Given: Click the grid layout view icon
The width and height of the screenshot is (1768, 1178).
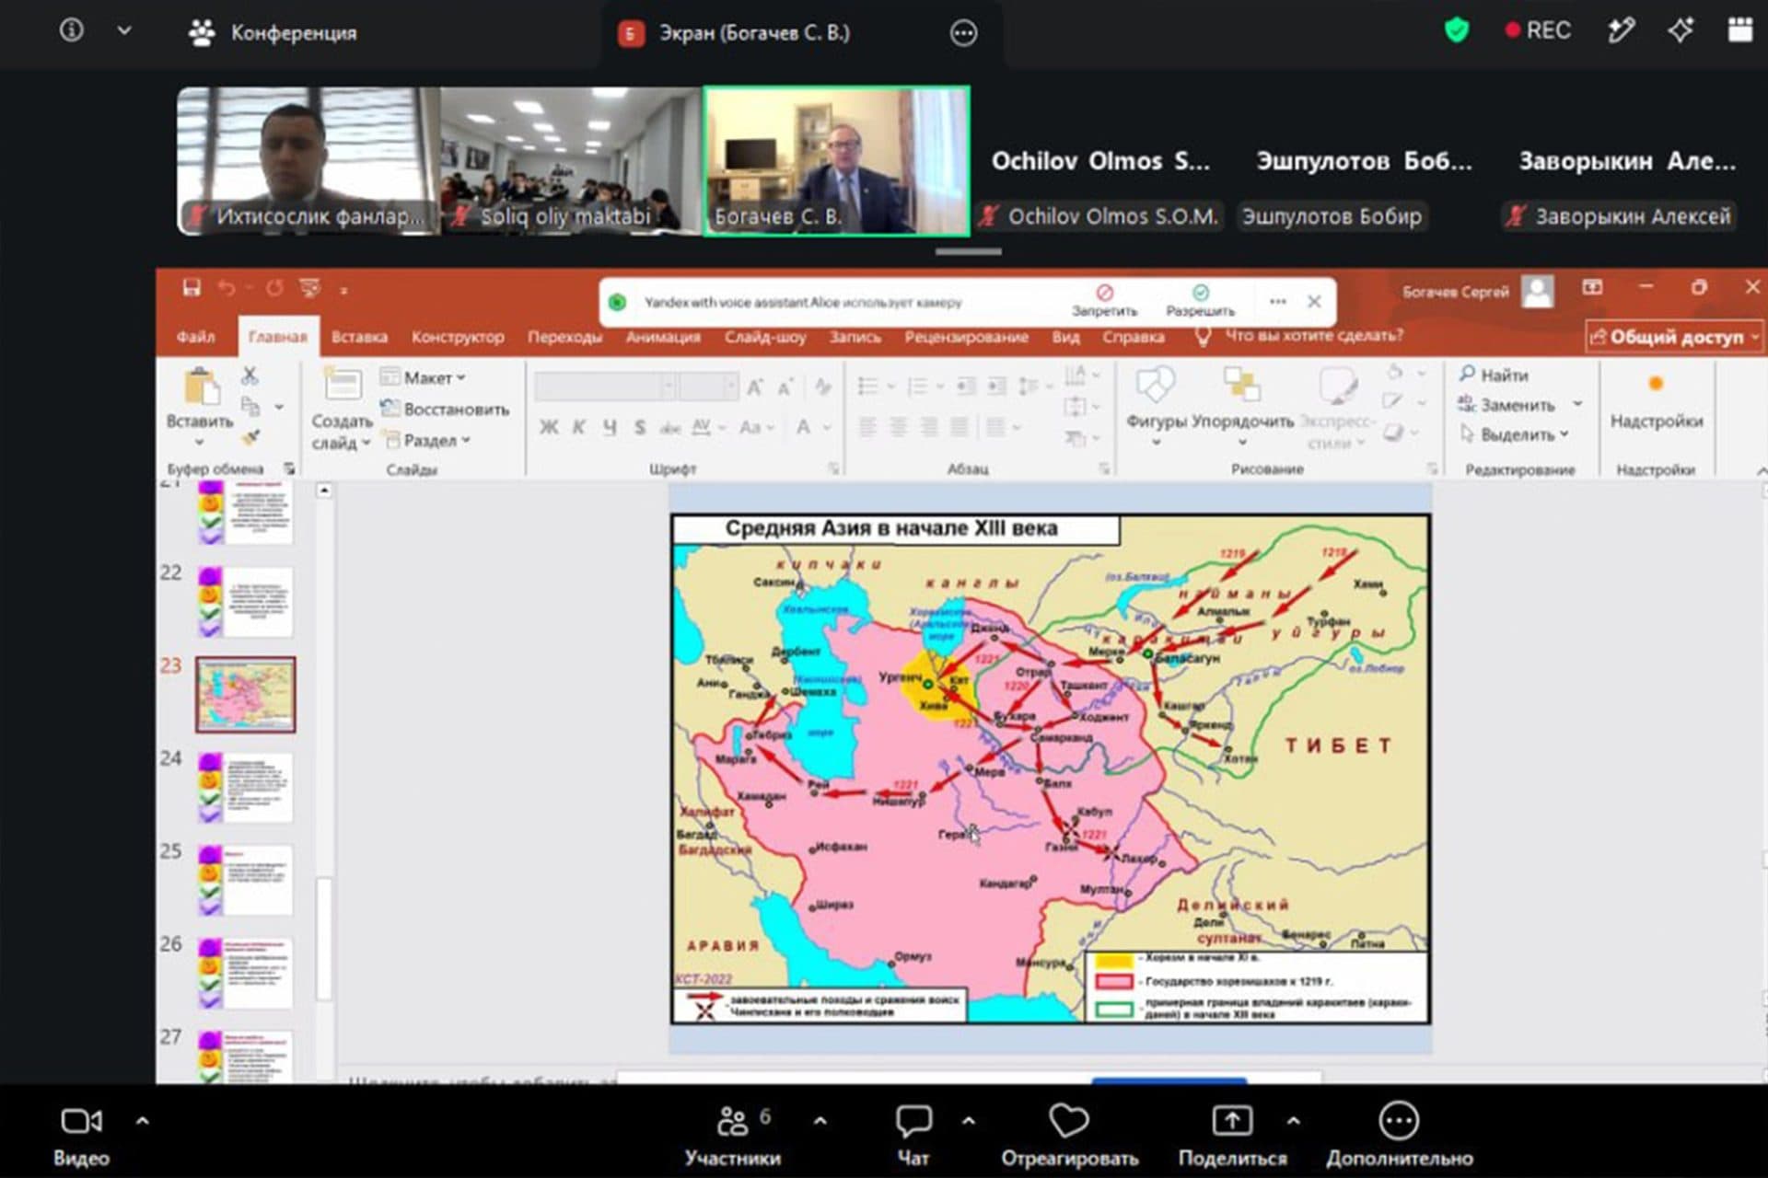Looking at the screenshot, I should pyautogui.click(x=1739, y=29).
